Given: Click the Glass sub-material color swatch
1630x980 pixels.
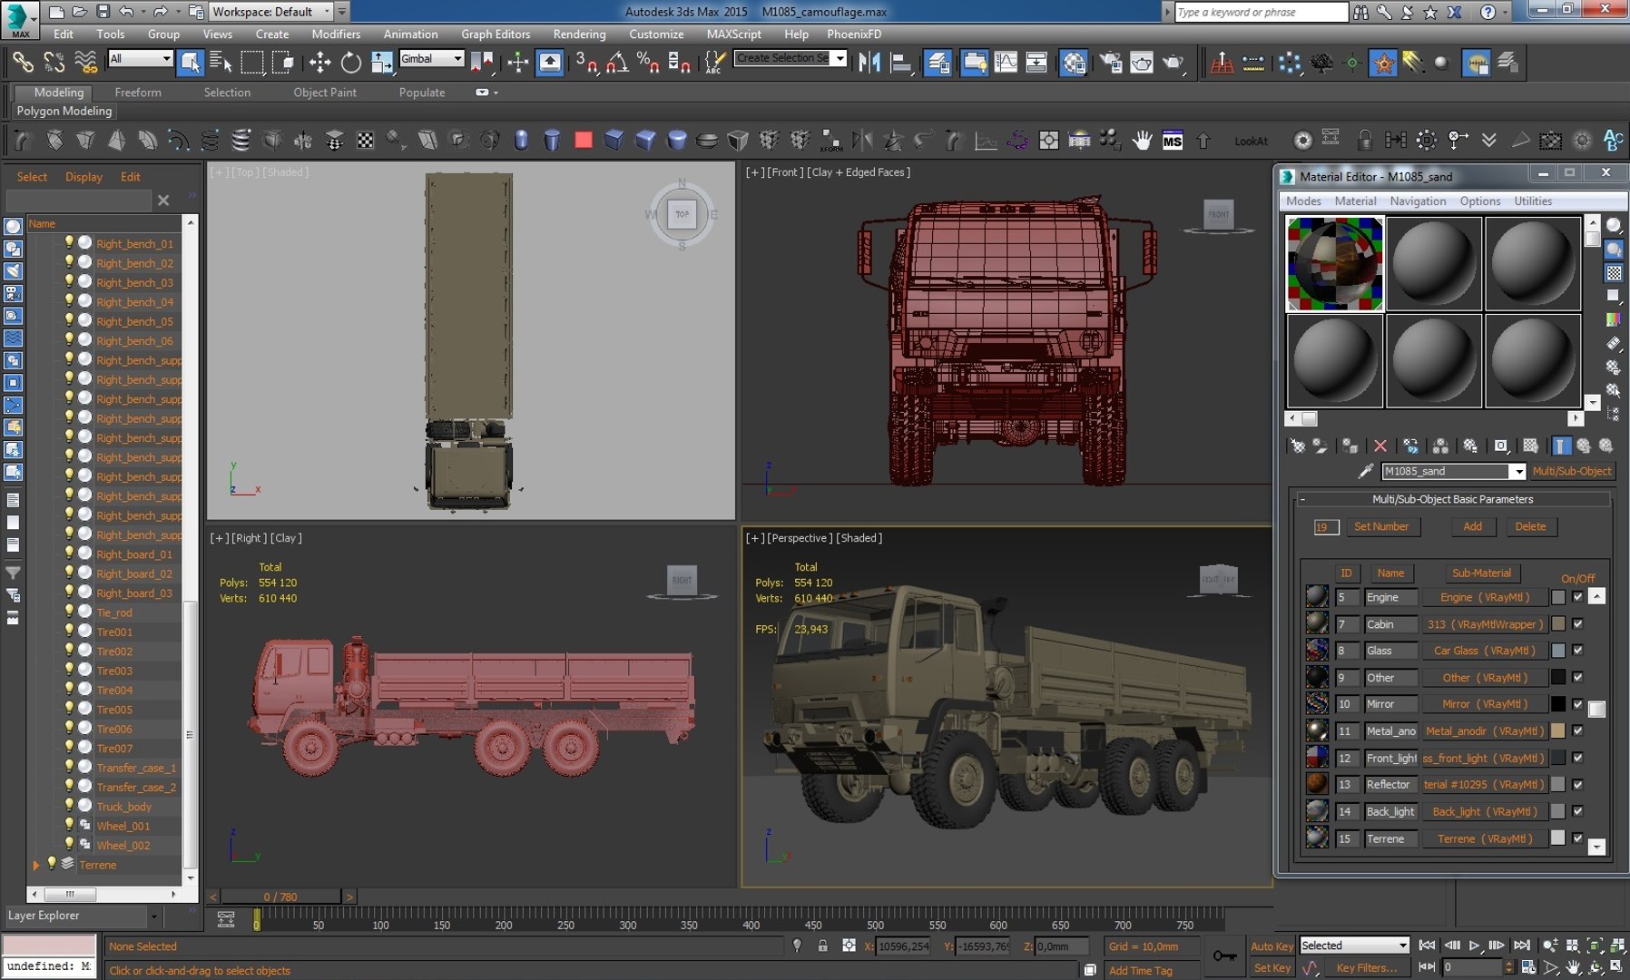Looking at the screenshot, I should pos(1557,651).
